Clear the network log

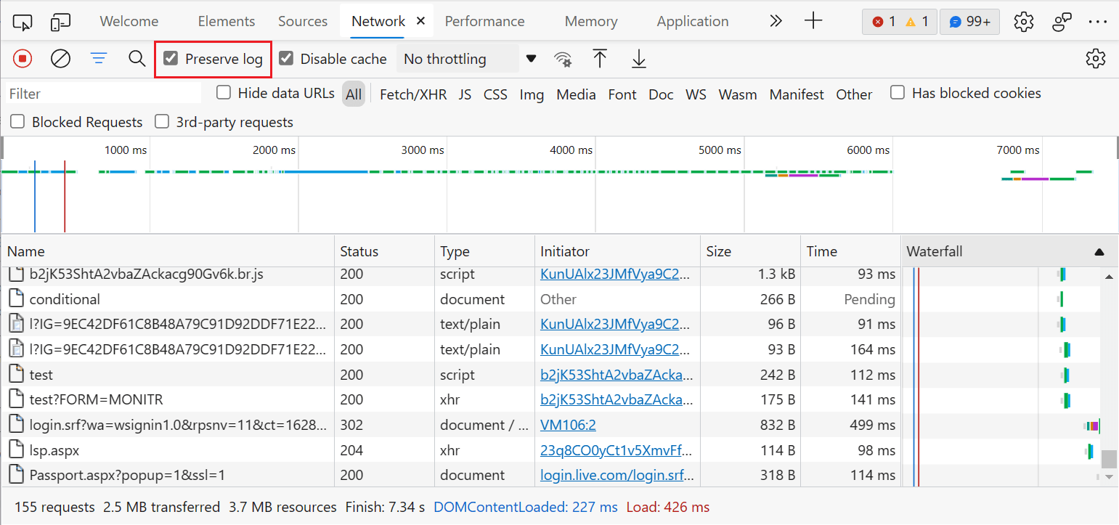(x=60, y=59)
